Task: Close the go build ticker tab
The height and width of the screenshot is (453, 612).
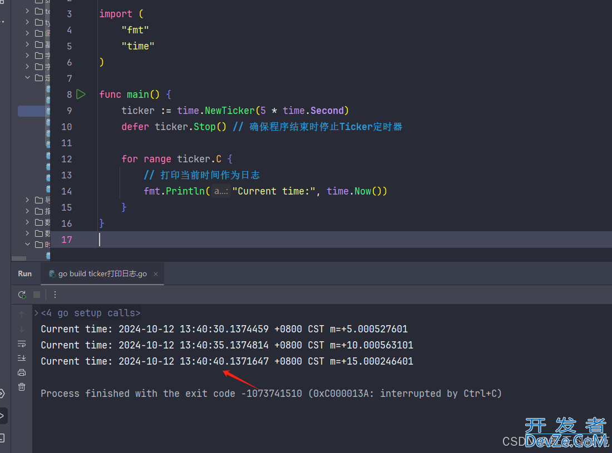Action: pos(156,274)
